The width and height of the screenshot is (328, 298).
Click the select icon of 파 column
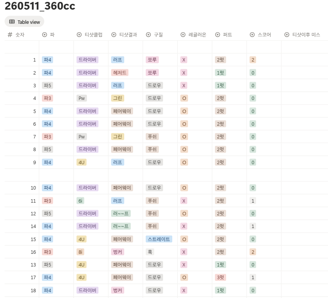tap(45, 35)
